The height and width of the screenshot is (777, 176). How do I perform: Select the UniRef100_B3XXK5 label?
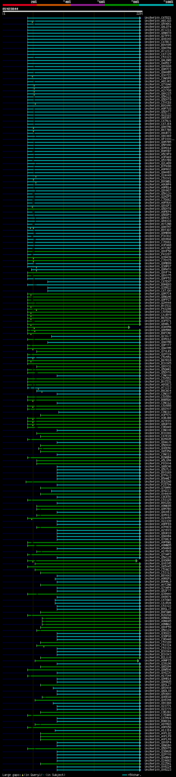[158, 363]
